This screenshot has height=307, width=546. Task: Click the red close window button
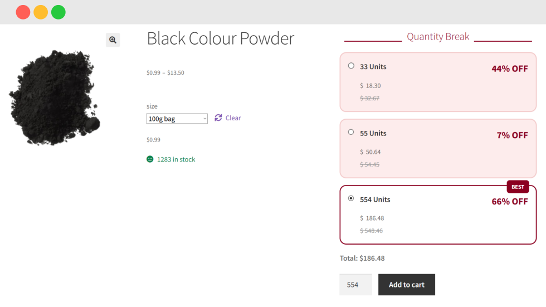pyautogui.click(x=23, y=12)
